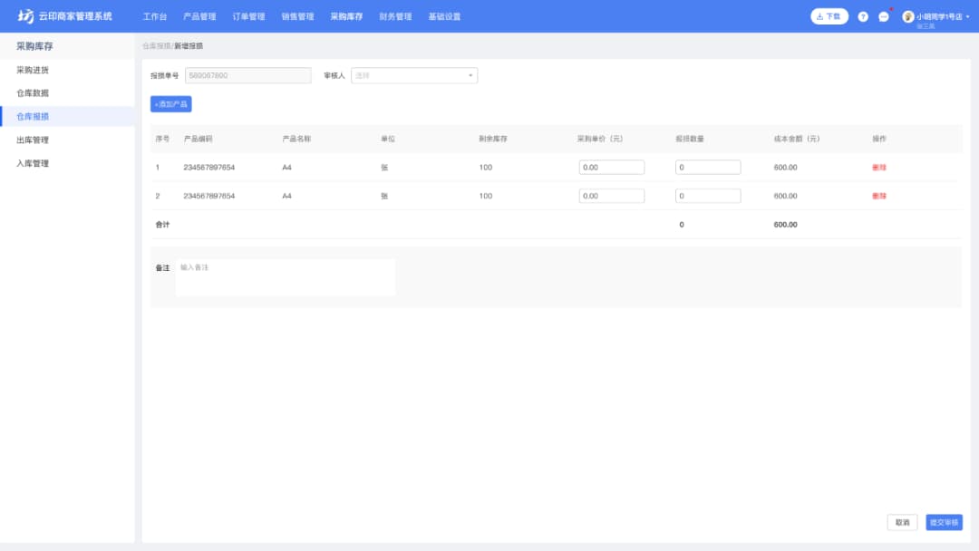This screenshot has width=979, height=551.
Task: Click the 仓库报损 breadcrumb link
Action: click(x=156, y=45)
